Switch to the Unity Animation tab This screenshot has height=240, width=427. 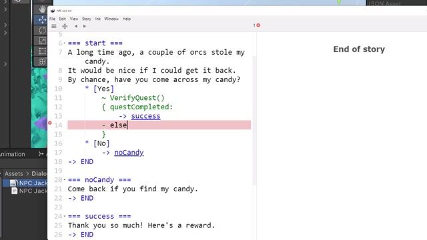12,154
